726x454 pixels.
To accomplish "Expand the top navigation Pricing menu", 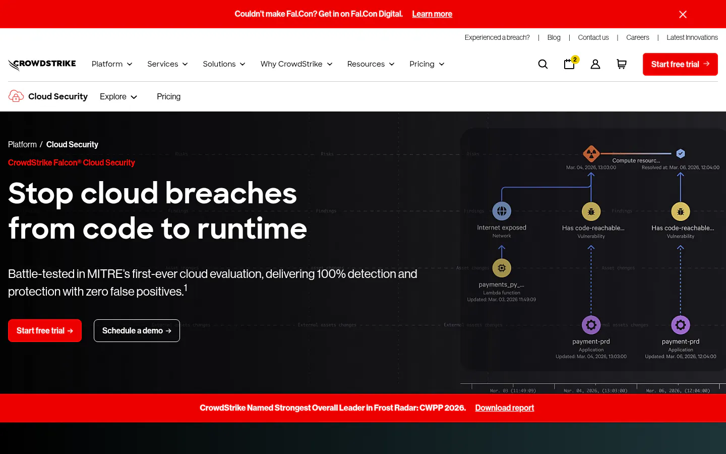I will click(427, 64).
